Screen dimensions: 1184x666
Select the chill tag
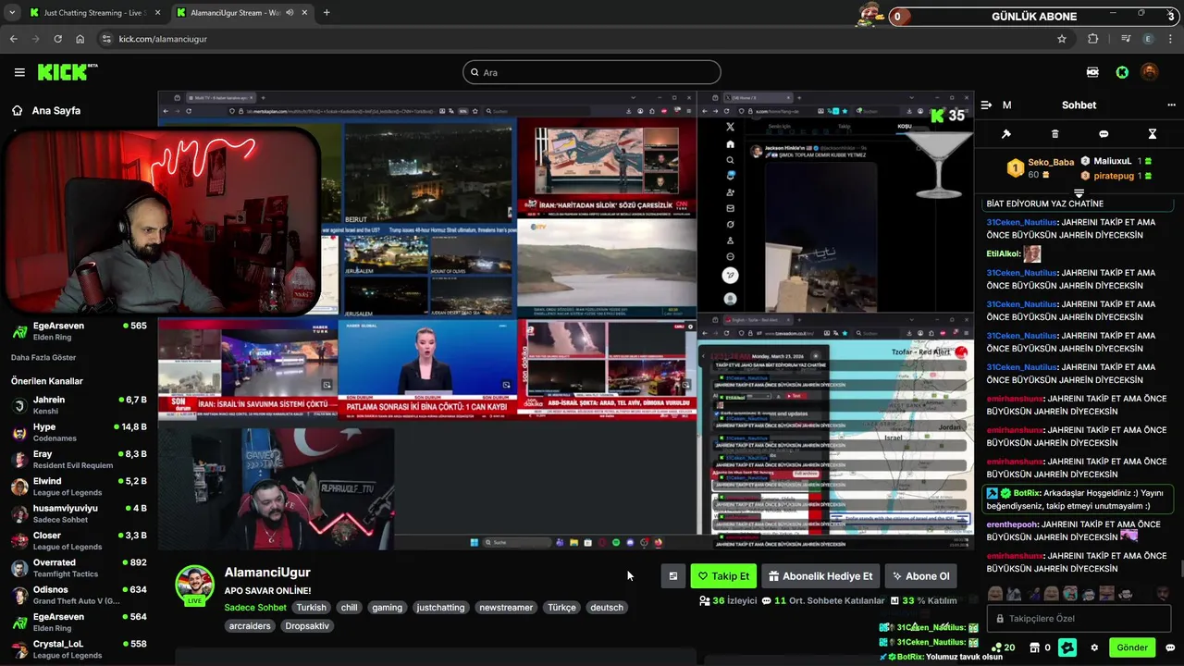point(349,608)
